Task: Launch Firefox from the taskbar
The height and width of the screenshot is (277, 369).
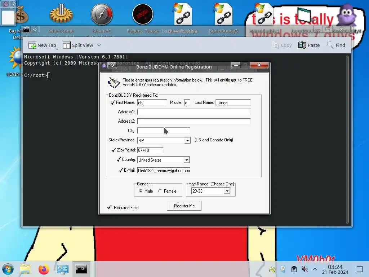Action: click(44, 269)
